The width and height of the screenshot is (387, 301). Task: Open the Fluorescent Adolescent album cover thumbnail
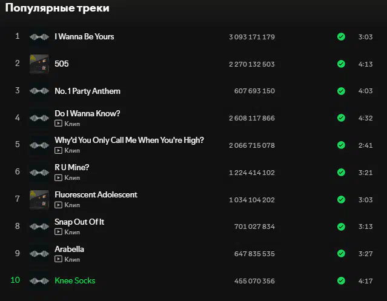point(39,200)
